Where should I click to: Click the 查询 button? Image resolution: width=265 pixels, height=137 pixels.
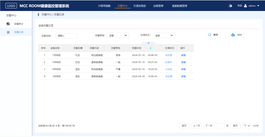point(213,35)
